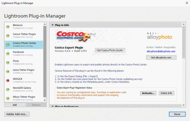Click the Author: Vladimir Vinogradsky text
The image size is (190, 121).
161,47
